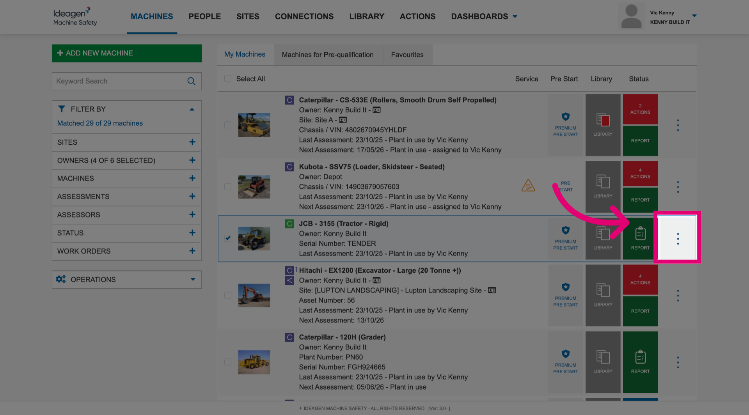The width and height of the screenshot is (749, 415).
Task: Open Premium Pre Start for Caterpillar 120H
Action: click(566, 362)
